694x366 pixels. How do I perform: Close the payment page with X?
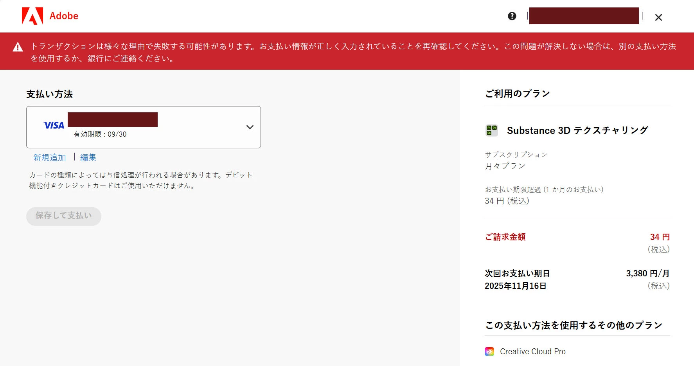(x=658, y=17)
